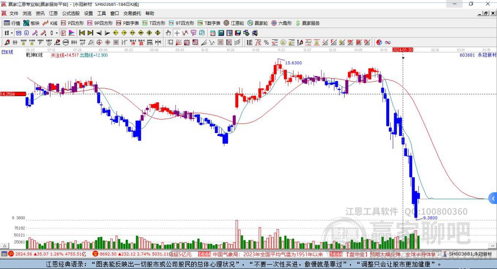Select the black percent % tool

266,43
